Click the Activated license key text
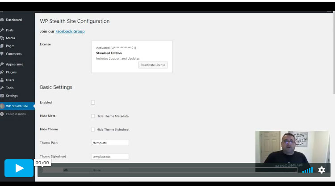 click(116, 48)
